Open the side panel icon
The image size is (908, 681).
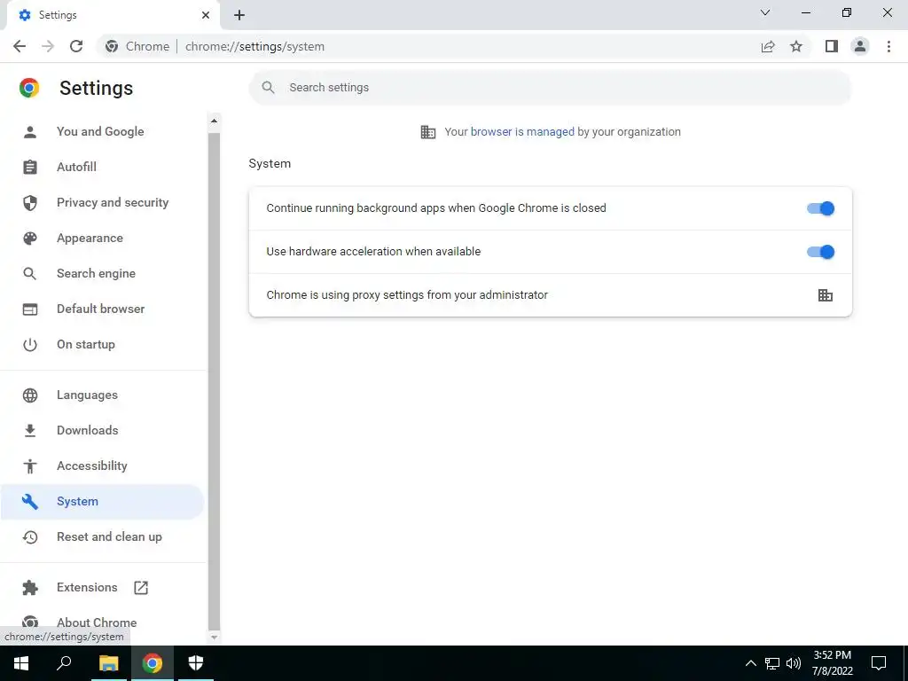832,46
